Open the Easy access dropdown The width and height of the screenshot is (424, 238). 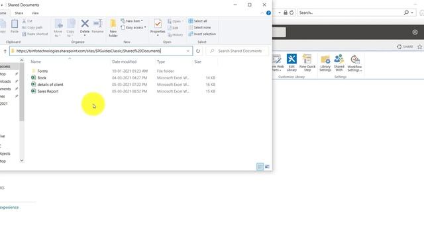click(133, 28)
